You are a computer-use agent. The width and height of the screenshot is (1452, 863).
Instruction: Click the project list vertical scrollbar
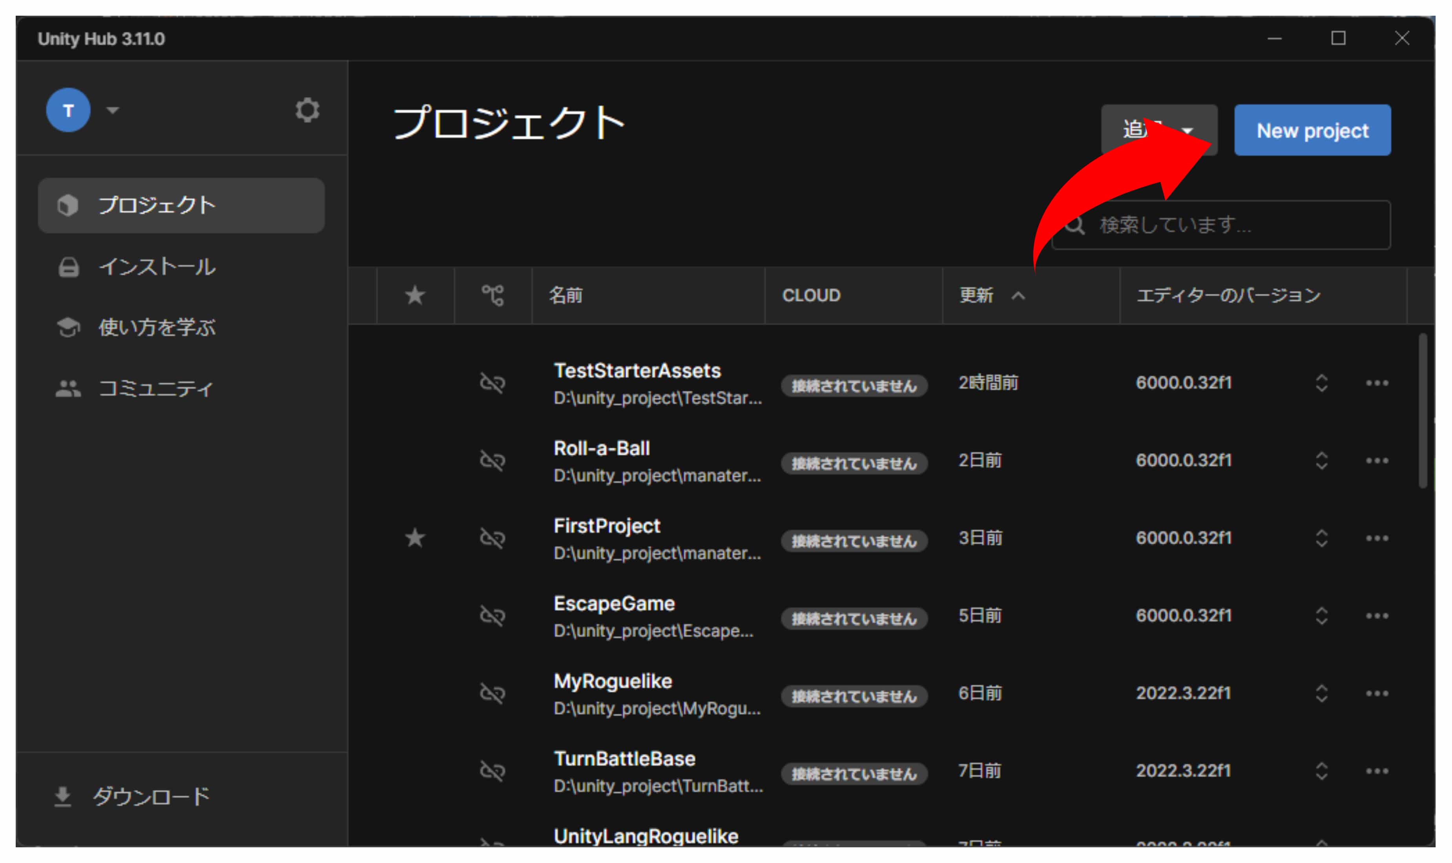(1422, 411)
